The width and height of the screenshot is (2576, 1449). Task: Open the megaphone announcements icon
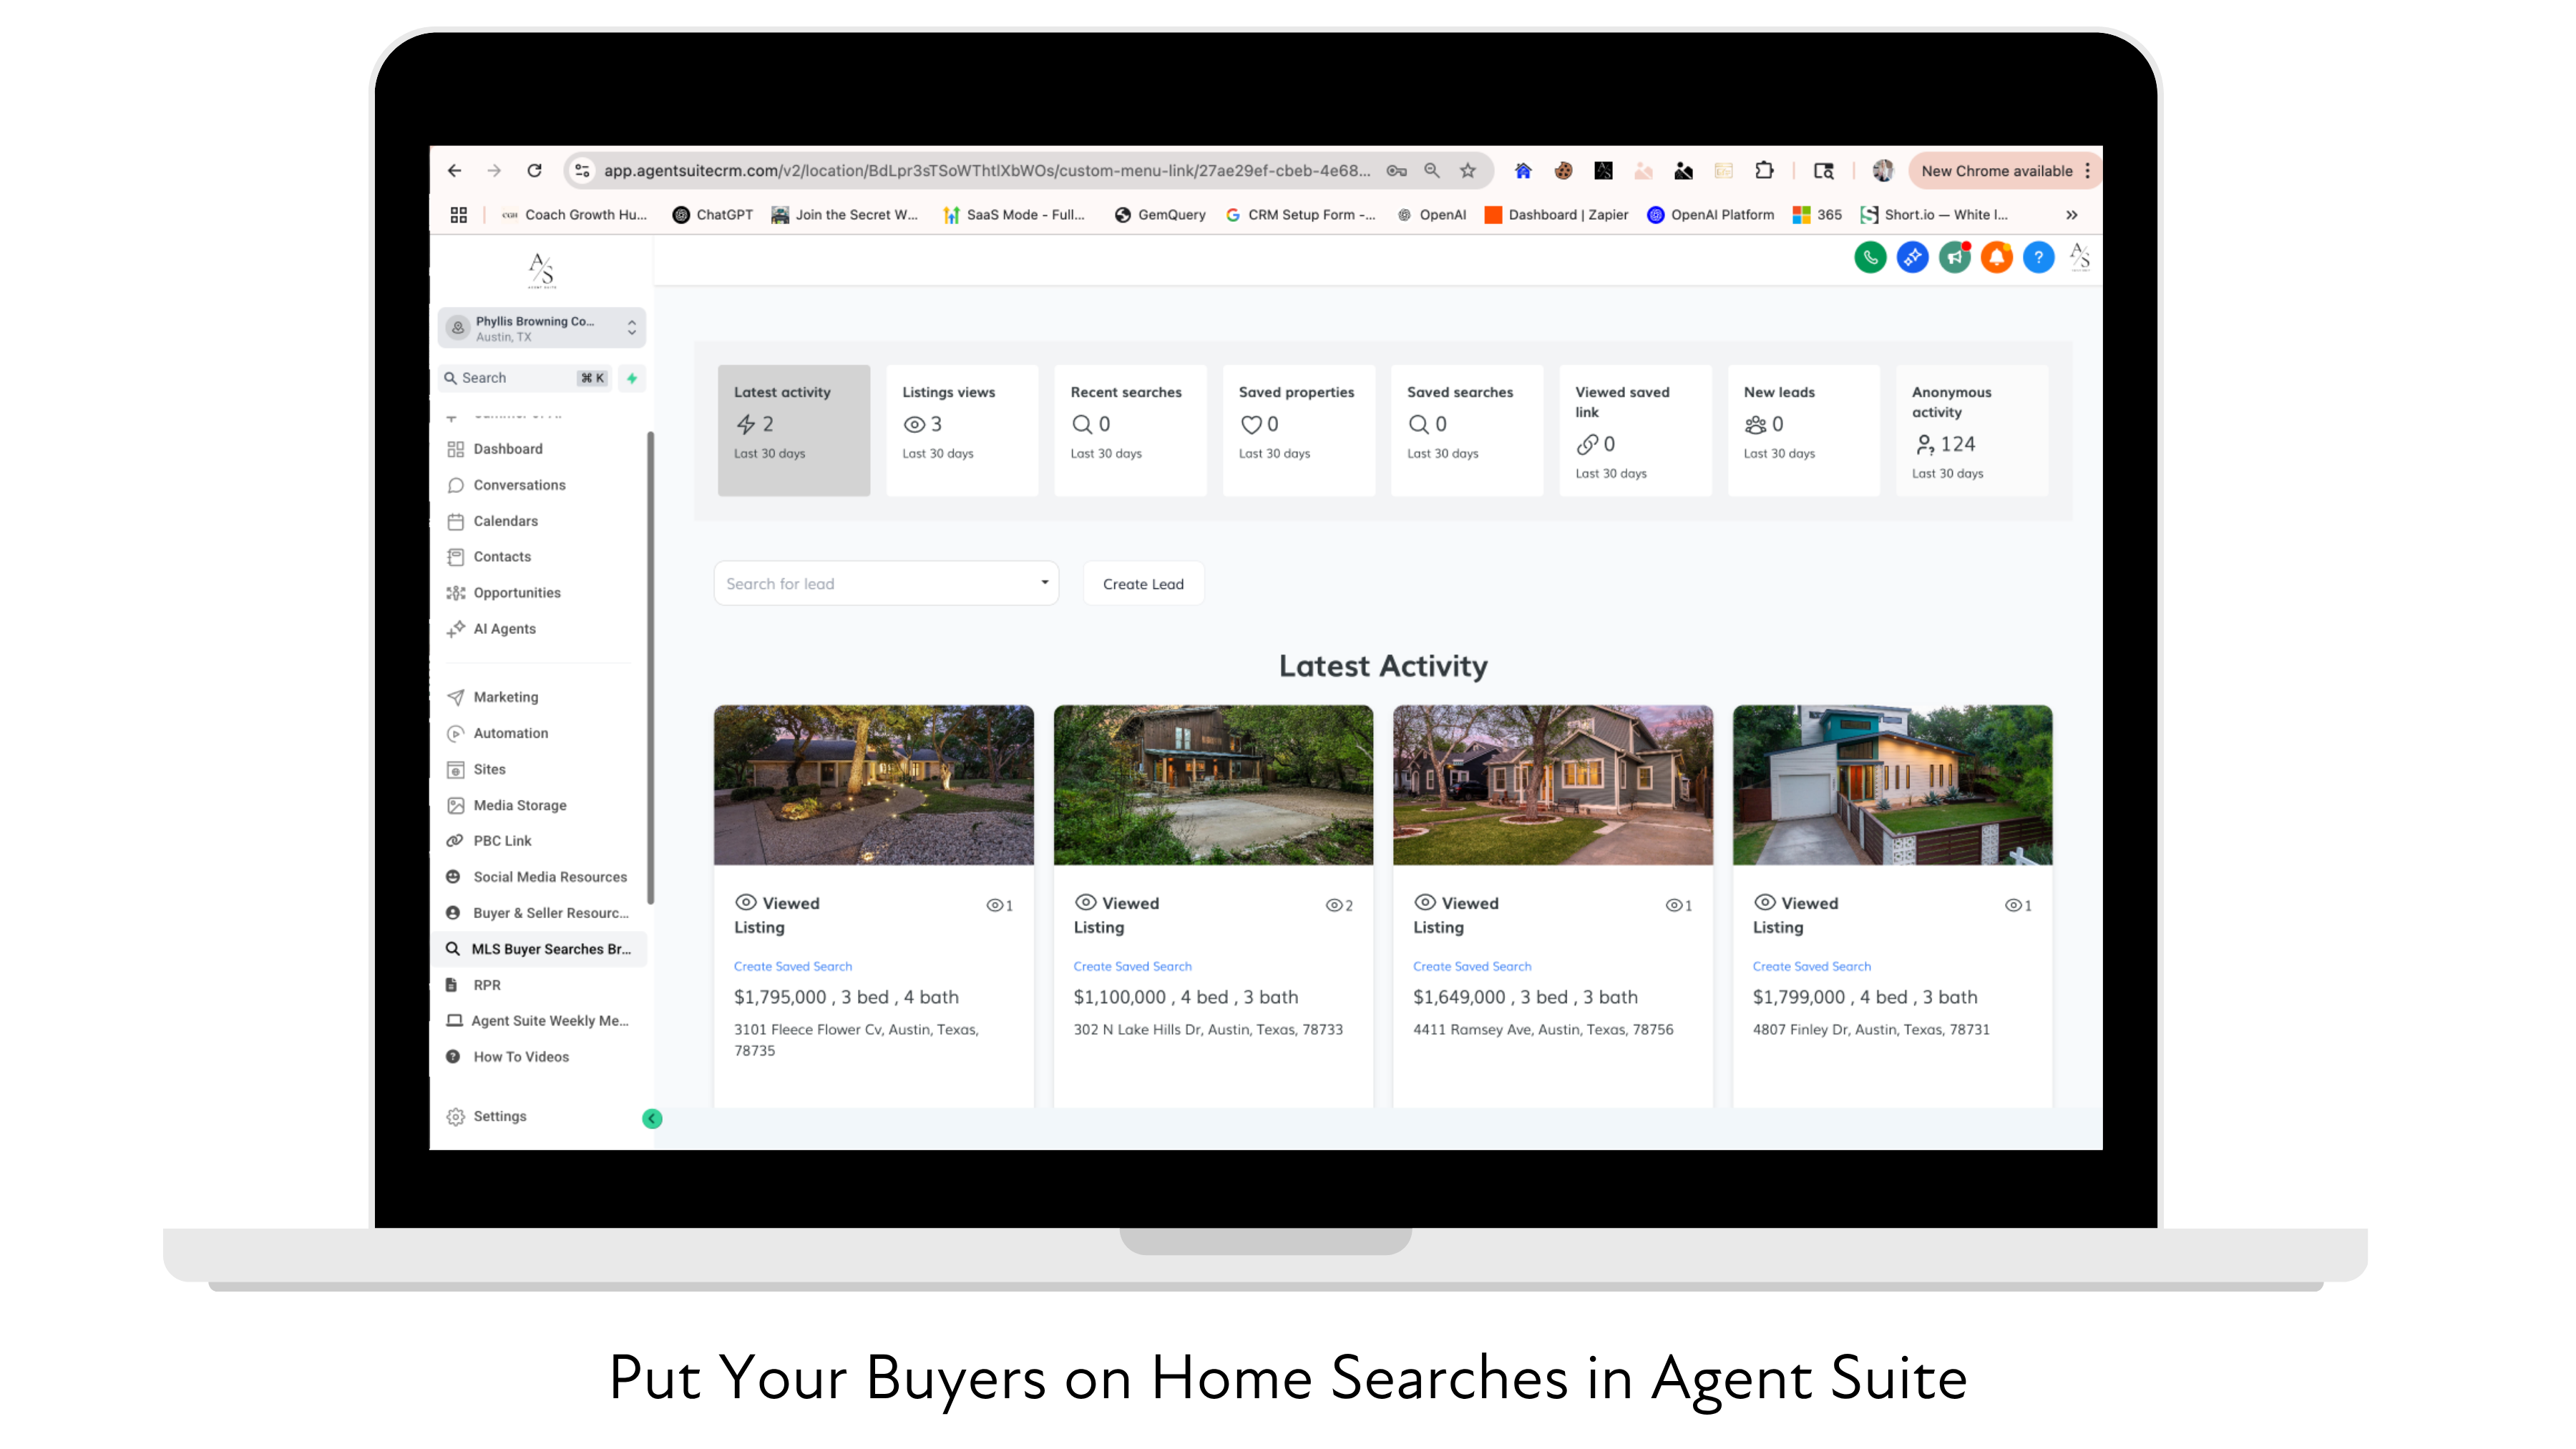click(1954, 257)
